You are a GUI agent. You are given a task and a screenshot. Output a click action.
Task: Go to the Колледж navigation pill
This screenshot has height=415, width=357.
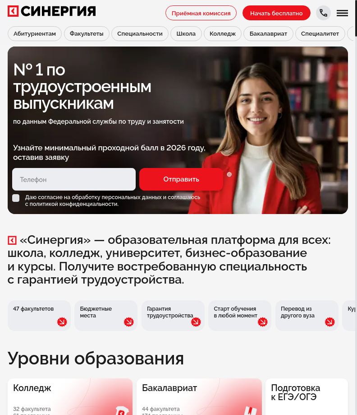(223, 33)
